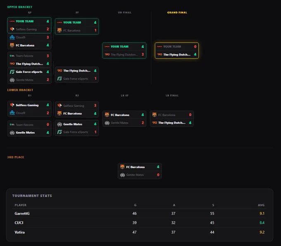Viewport: 281px width, 246px height.
Task: Click Selfless Gaming logo in upper bracket QF
Action: (12, 29)
